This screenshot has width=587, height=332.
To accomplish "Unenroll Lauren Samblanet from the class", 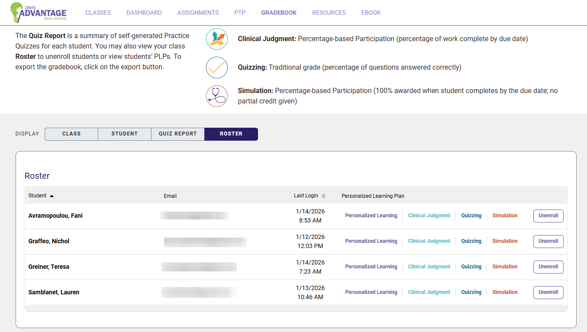I will point(548,292).
